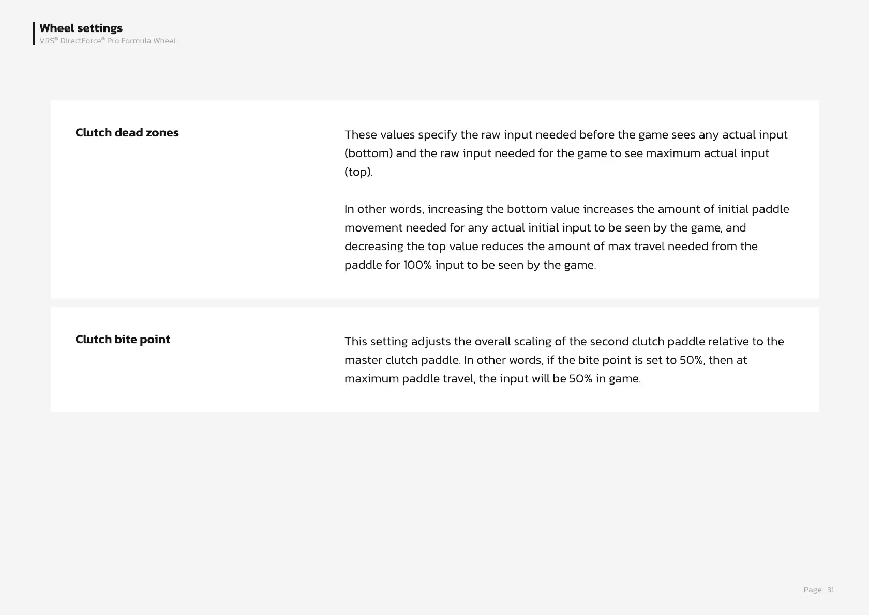The width and height of the screenshot is (869, 615).
Task: Select the "Clutch dead zones" heading
Action: (x=127, y=133)
